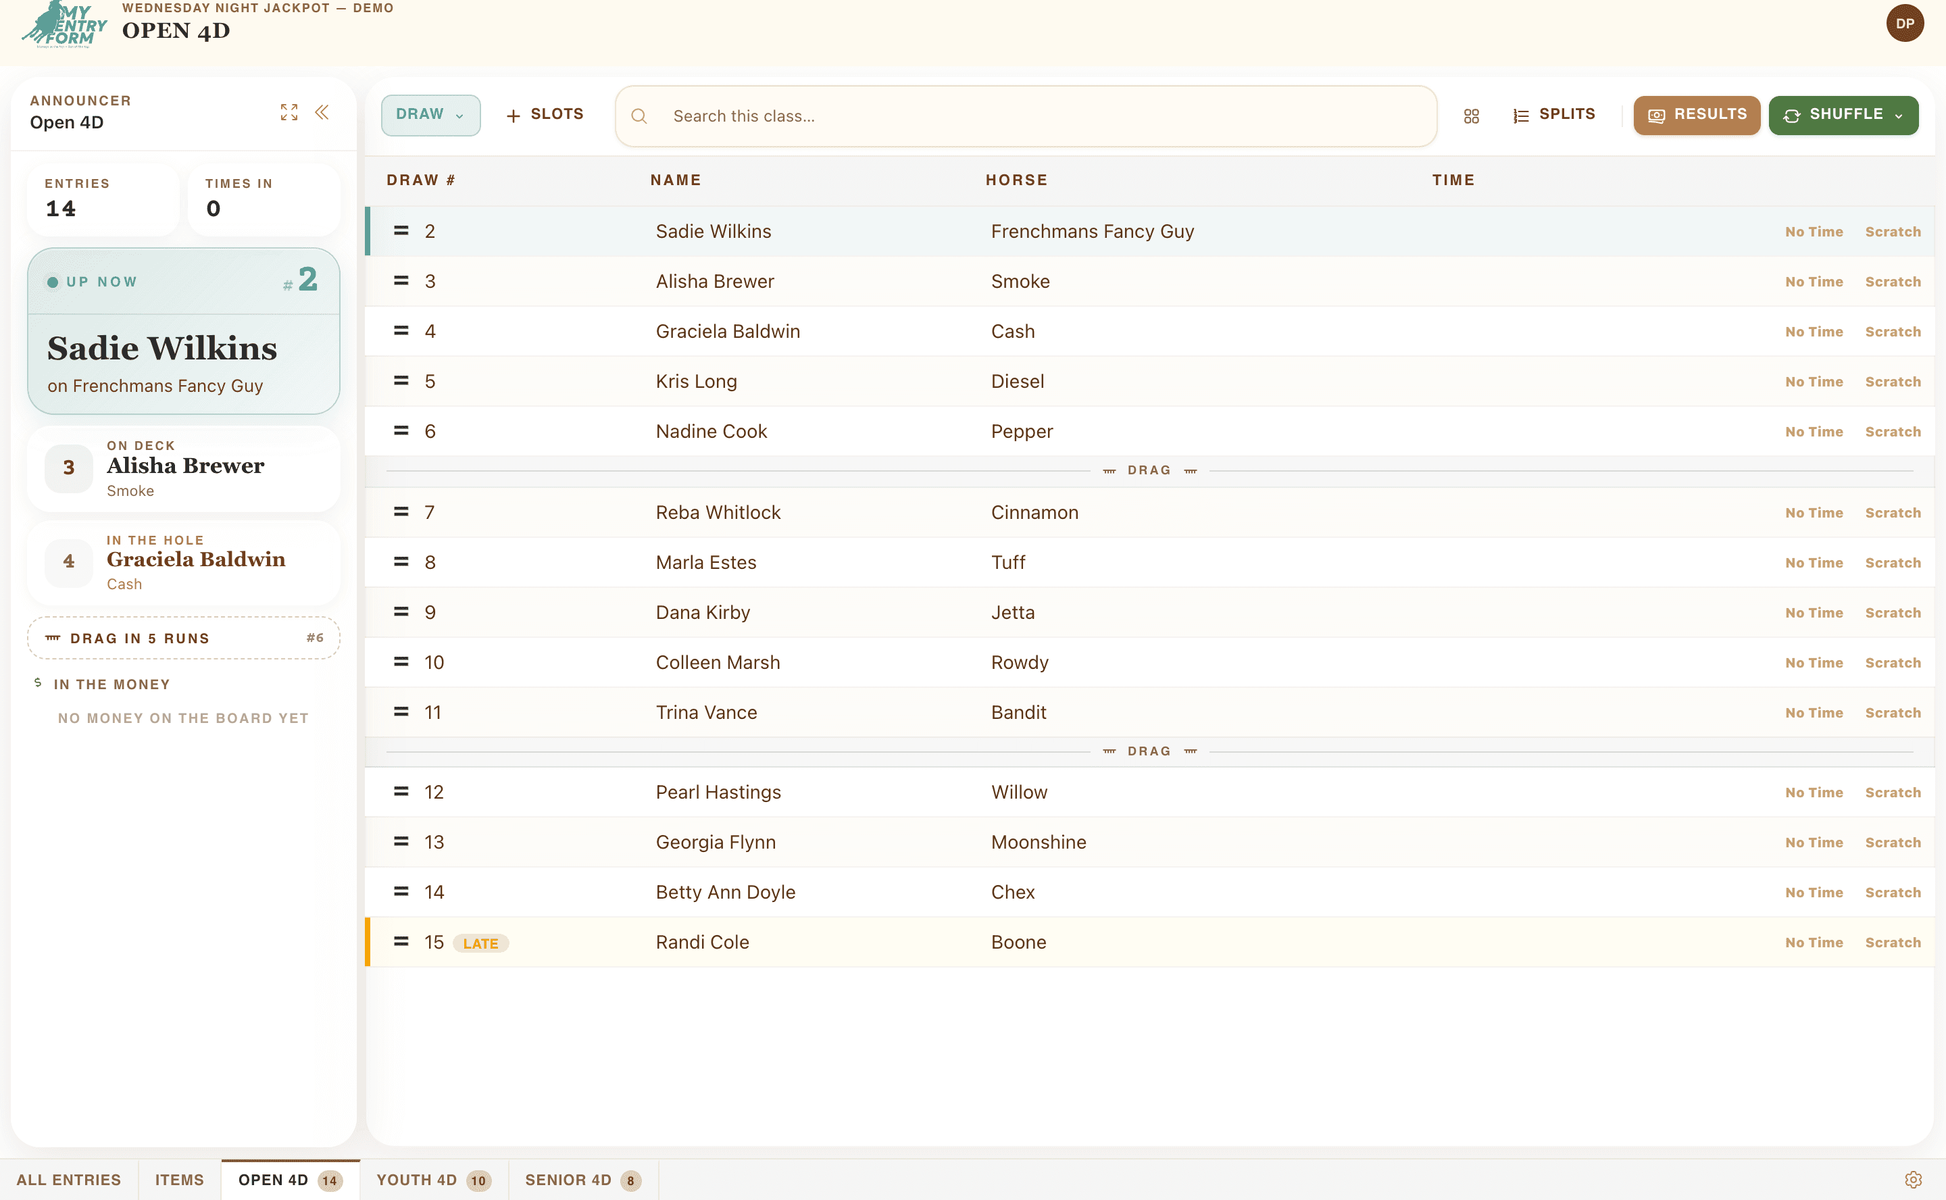Expand the Drag in 5 runs indicator

coord(183,638)
